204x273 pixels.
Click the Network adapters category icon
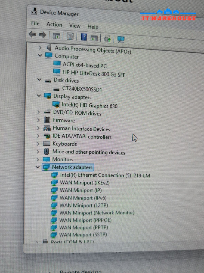[x=46, y=167]
